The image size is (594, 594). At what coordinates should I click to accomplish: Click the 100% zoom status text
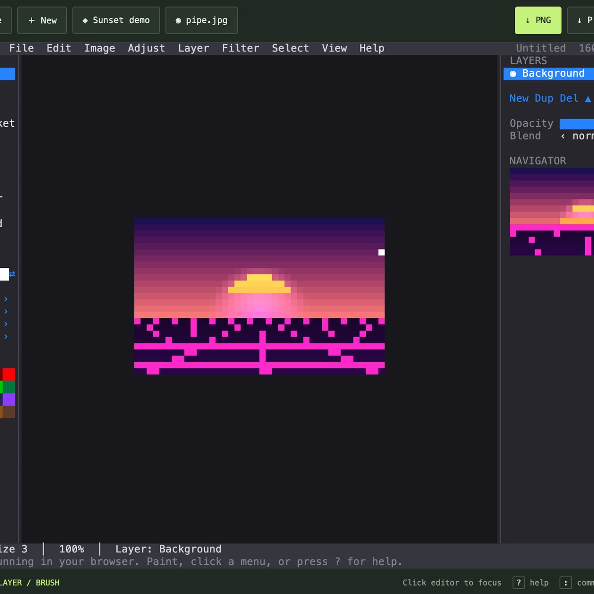pyautogui.click(x=72, y=549)
